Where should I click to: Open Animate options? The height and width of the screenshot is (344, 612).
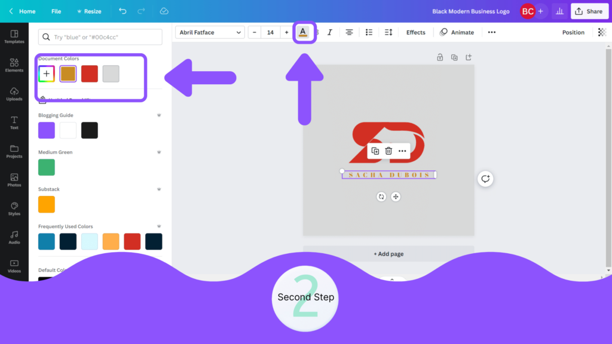[x=457, y=32]
